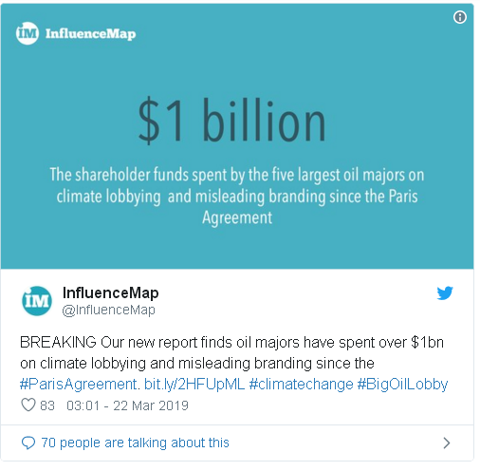
Task: Open the #climatechange hashtag
Action: click(301, 384)
